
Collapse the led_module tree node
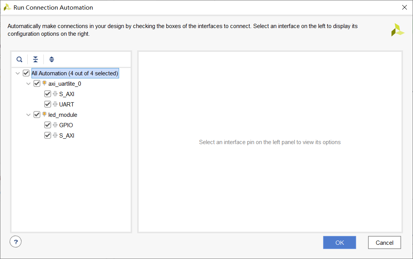(28, 115)
